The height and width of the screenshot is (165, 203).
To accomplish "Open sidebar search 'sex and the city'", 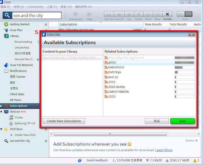I will click(x=20, y=141).
